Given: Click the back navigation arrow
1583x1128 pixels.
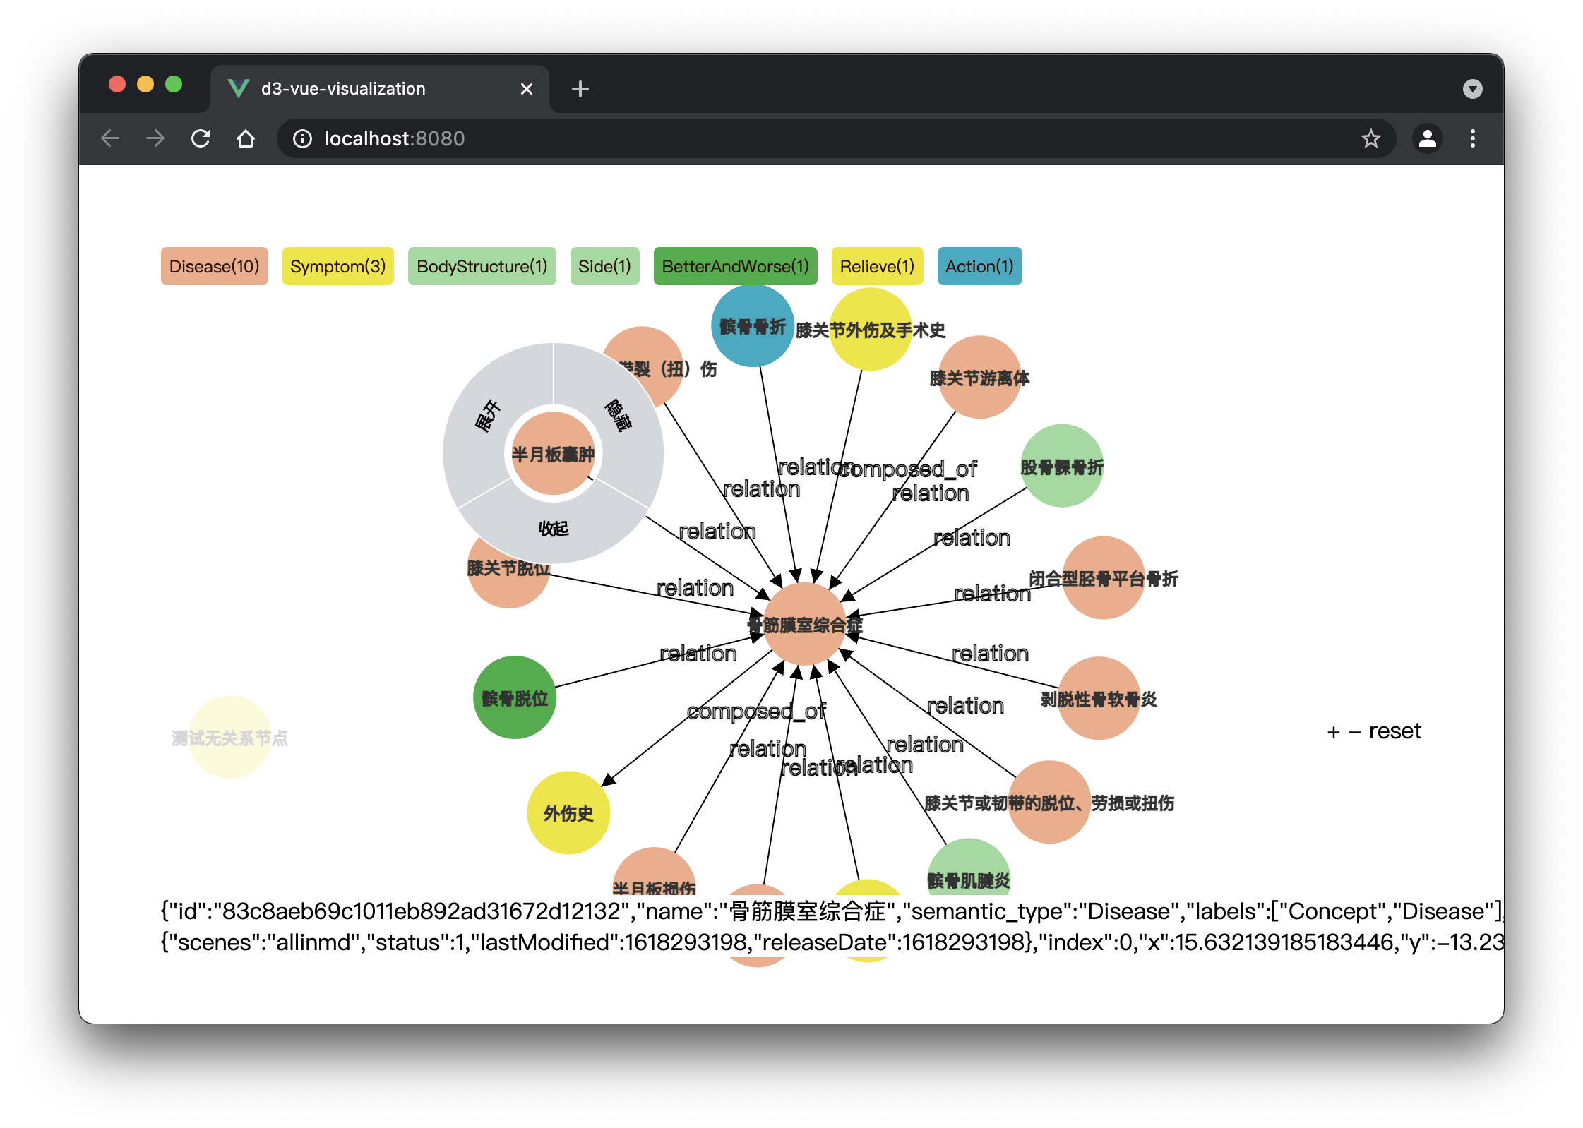Looking at the screenshot, I should click(x=111, y=138).
